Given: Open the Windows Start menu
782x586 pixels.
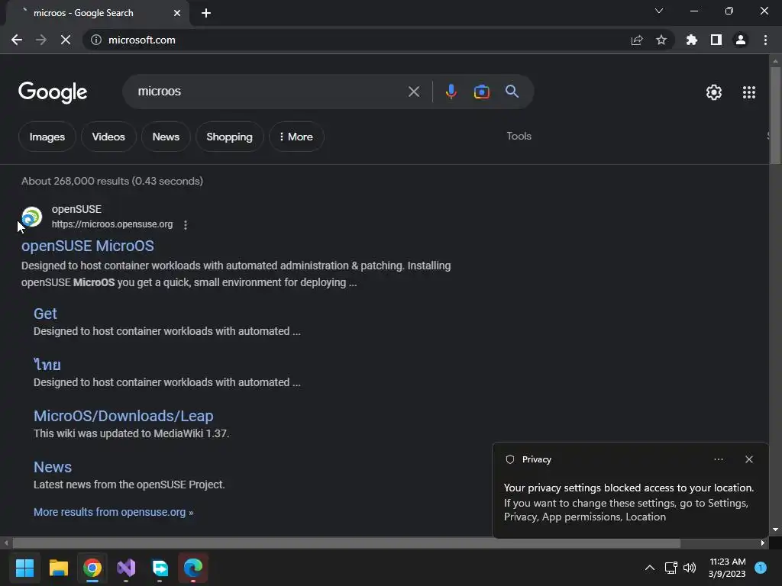Looking at the screenshot, I should tap(24, 568).
